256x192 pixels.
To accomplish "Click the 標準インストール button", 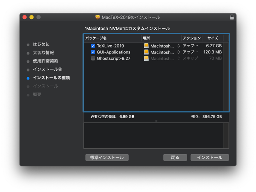I will pyautogui.click(x=107, y=157).
